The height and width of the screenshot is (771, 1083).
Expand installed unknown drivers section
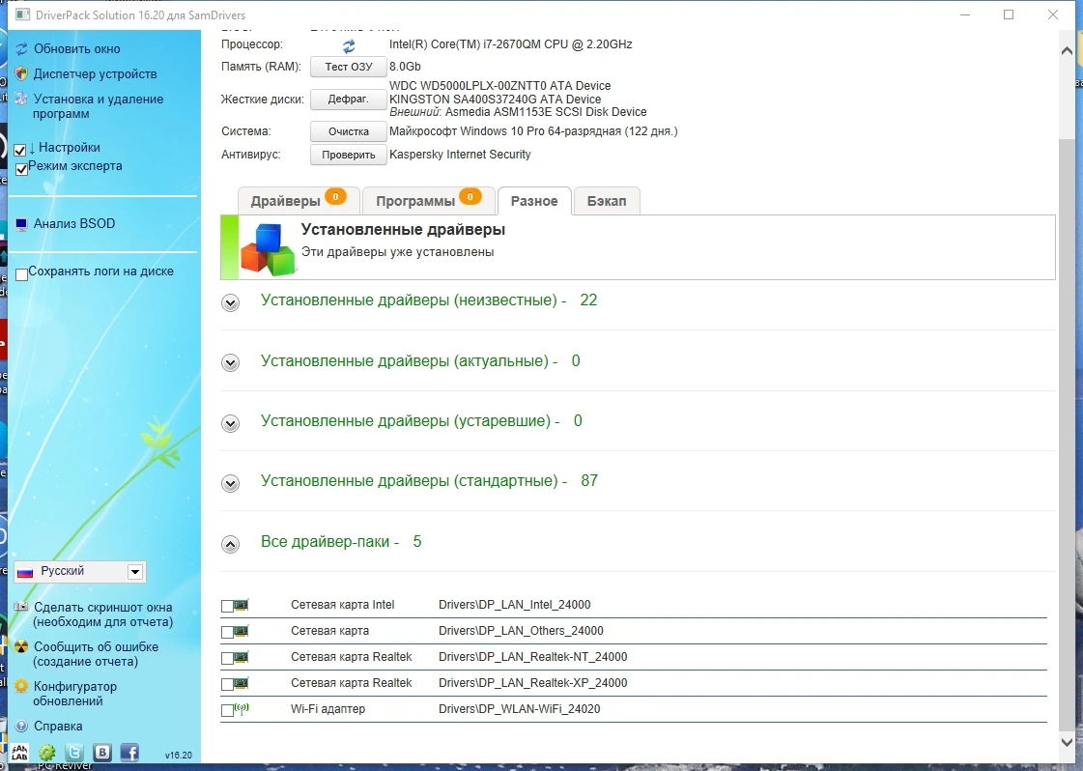230,302
